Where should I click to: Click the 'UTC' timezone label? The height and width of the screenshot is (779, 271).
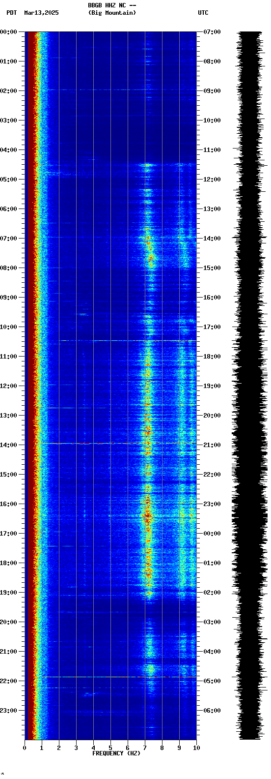pos(203,13)
